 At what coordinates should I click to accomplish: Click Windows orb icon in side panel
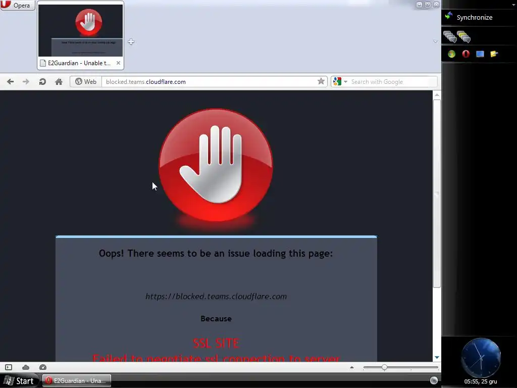451,54
